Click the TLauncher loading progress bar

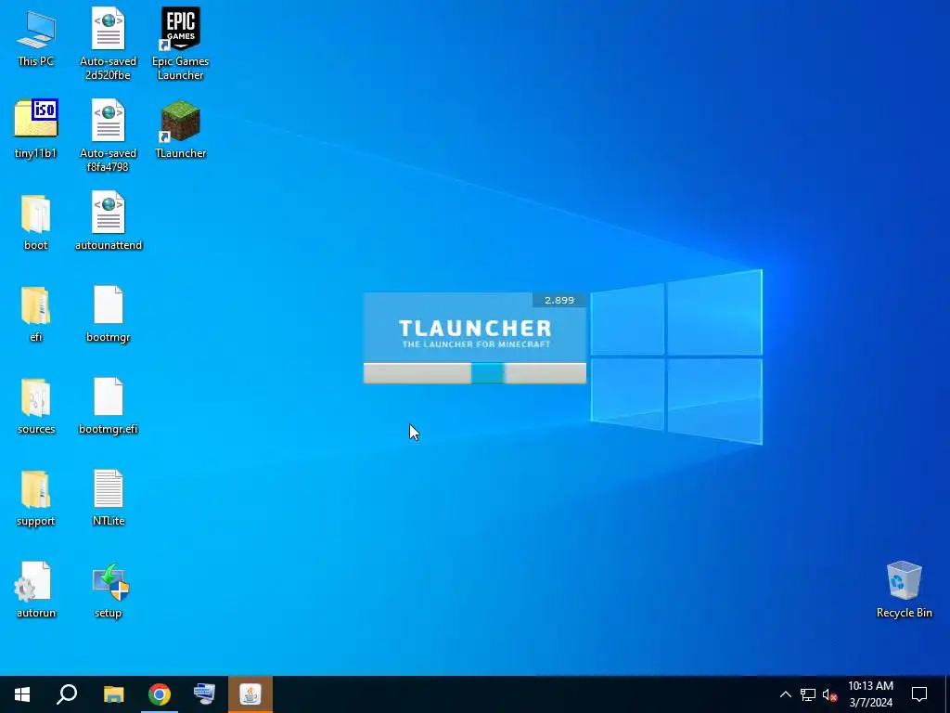click(474, 373)
